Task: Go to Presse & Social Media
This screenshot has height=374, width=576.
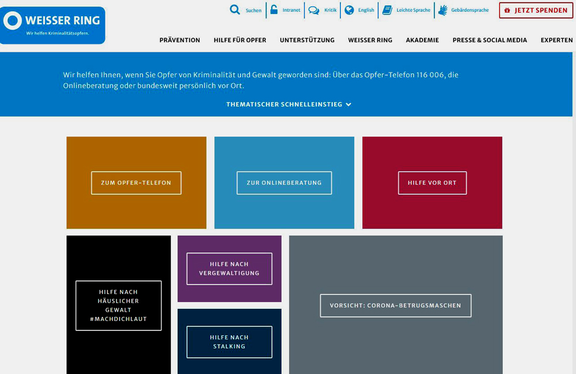Action: [x=490, y=40]
